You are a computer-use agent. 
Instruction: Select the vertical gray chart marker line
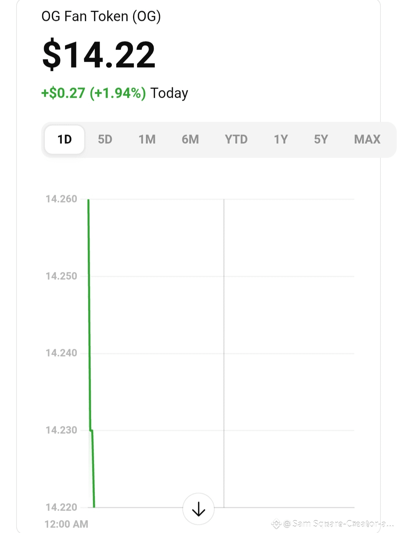click(x=224, y=353)
